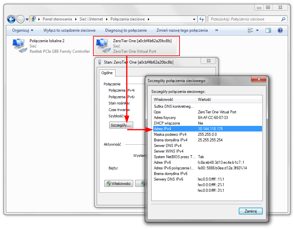Select the Adres fizyczny row
This screenshot has height=230, width=294.
(x=208, y=118)
